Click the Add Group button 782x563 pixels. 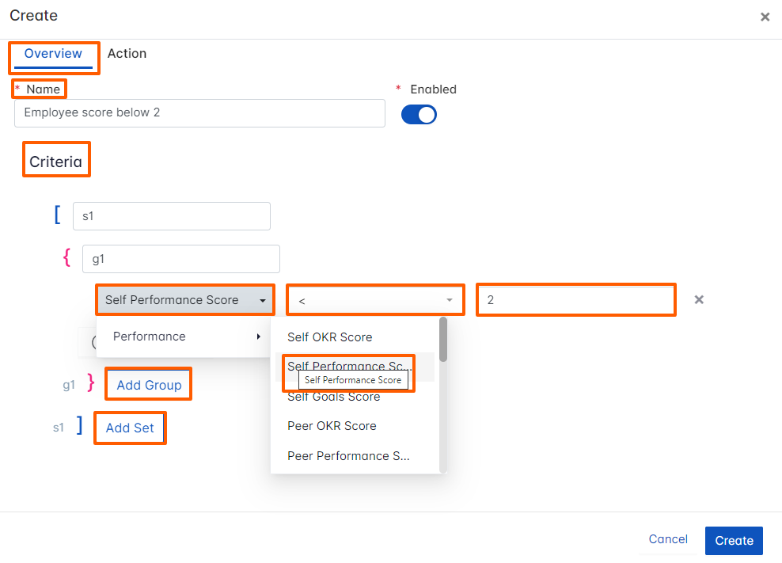click(147, 384)
